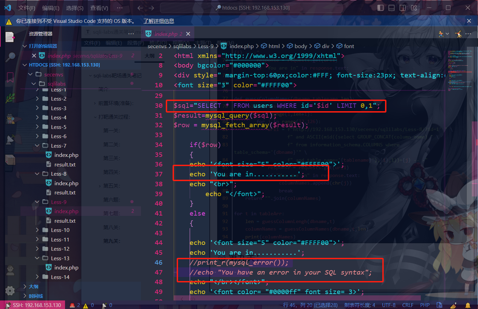The width and height of the screenshot is (478, 309).
Task: Click the SSH remote host status indicator
Action: click(33, 305)
